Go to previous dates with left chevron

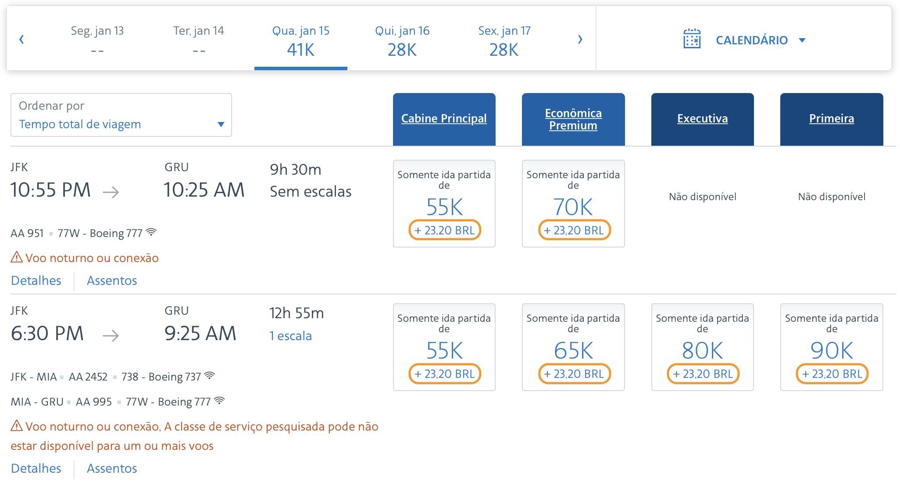click(21, 39)
